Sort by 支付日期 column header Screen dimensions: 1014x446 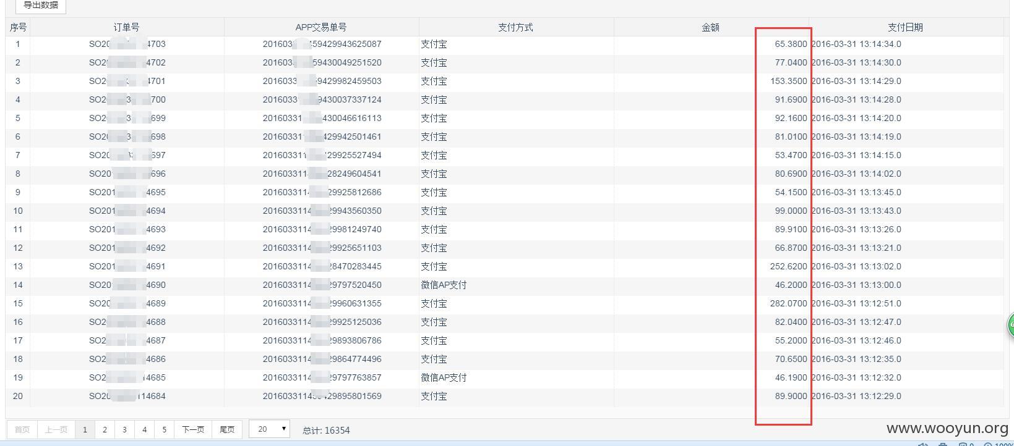pyautogui.click(x=906, y=27)
